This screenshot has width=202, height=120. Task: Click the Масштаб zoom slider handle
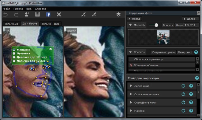[156, 25]
